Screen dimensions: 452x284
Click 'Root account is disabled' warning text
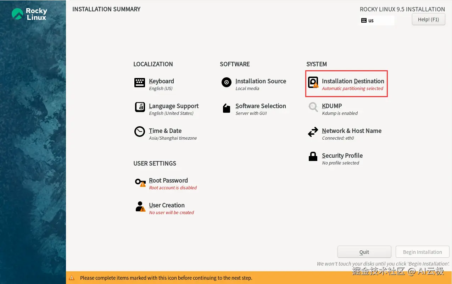(x=173, y=188)
